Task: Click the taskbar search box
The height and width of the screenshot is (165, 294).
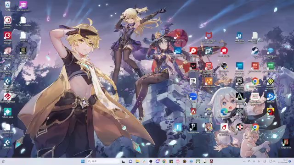Action: pos(104,161)
